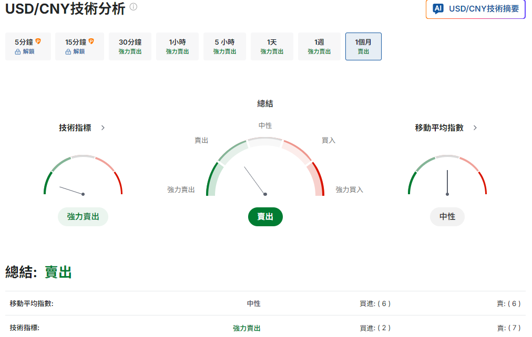Screen dimensions: 532x337
Task: Click the lock icon under 5分鐘
Action: click(17, 52)
